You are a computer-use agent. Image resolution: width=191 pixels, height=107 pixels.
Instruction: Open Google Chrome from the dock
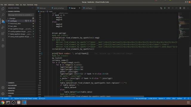pyautogui.click(x=3, y=103)
